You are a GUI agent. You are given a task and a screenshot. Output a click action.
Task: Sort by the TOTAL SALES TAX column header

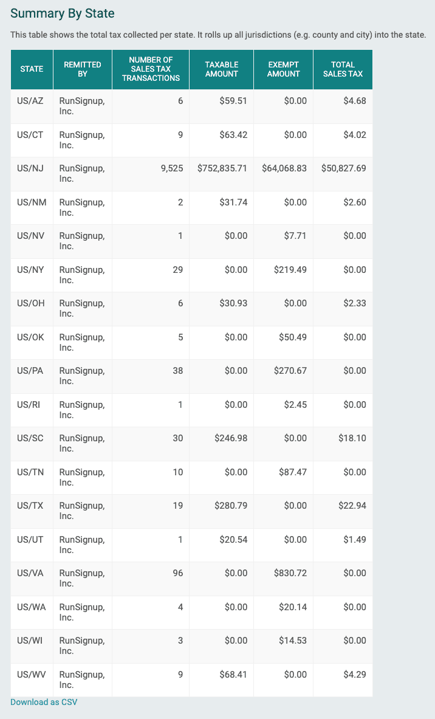343,69
